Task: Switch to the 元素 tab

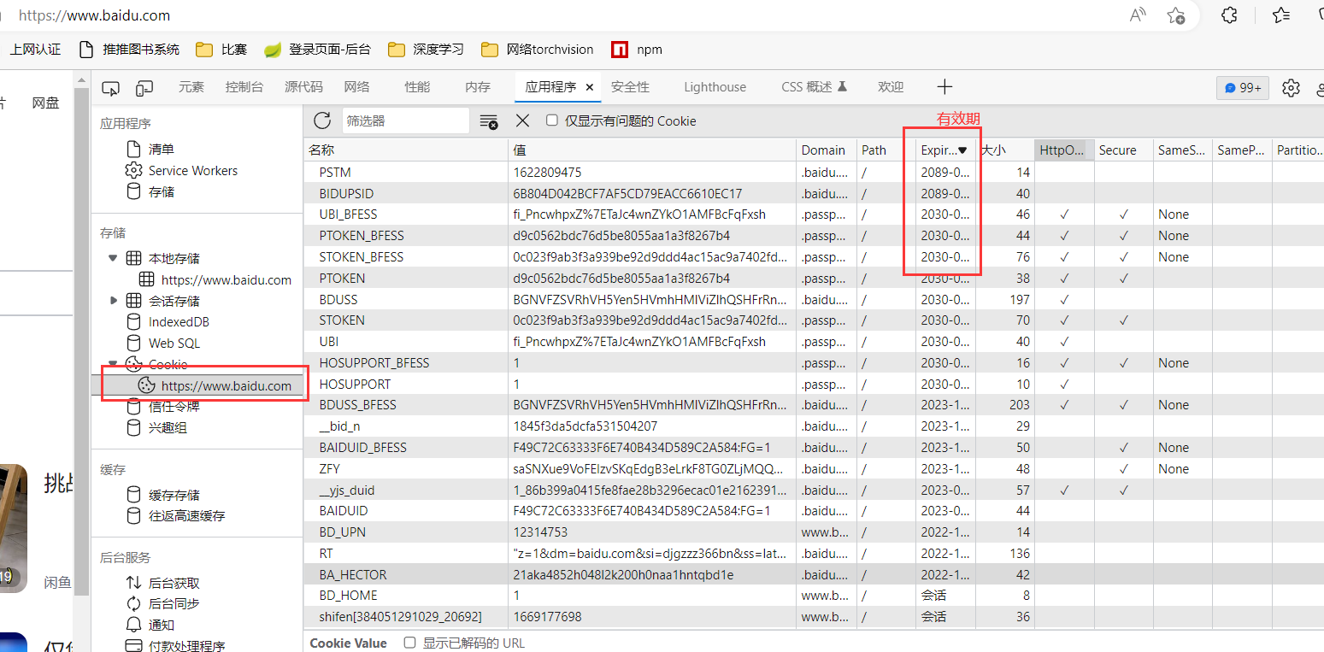Action: tap(191, 87)
